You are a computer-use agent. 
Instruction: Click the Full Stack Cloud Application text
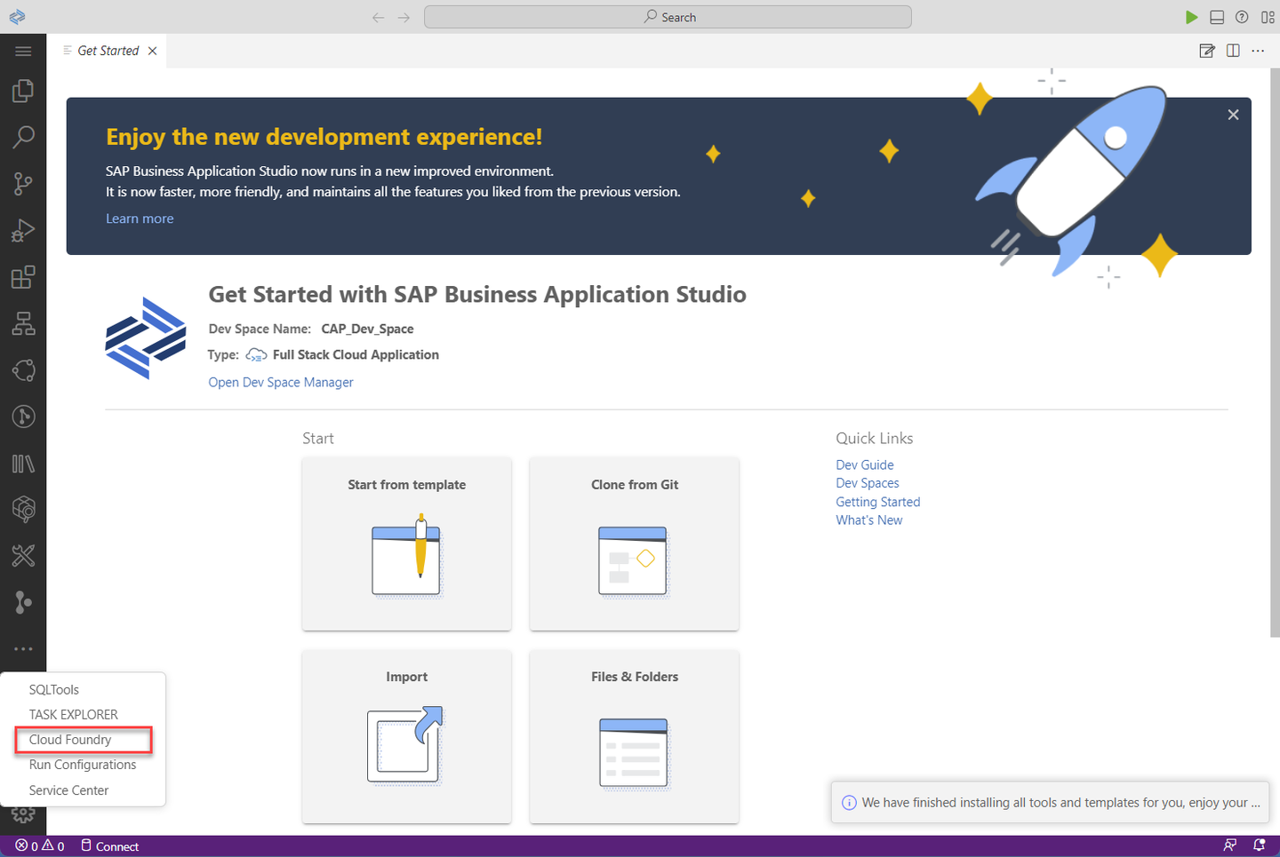pyautogui.click(x=356, y=354)
